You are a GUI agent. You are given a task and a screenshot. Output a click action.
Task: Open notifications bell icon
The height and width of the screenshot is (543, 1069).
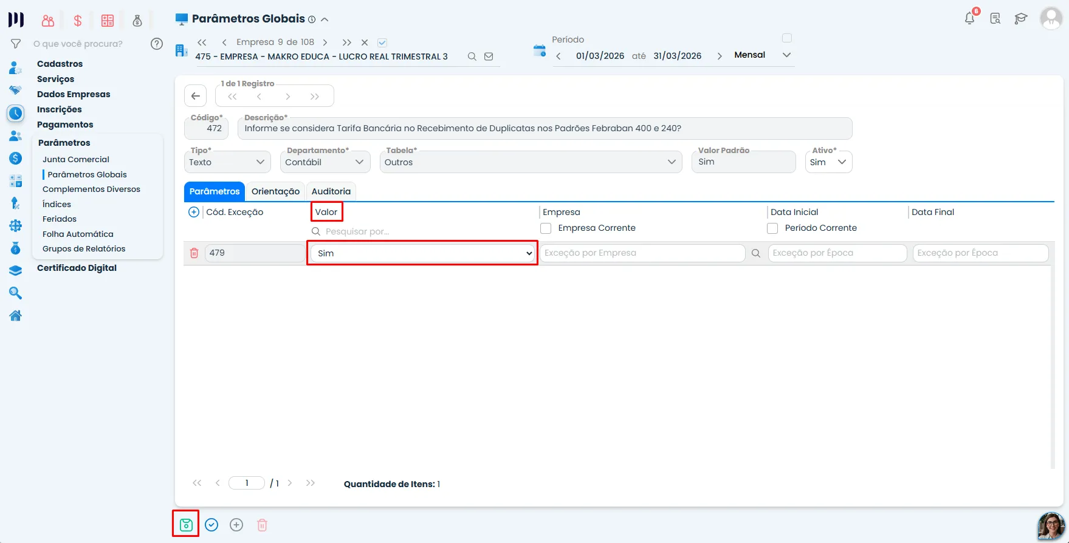970,18
